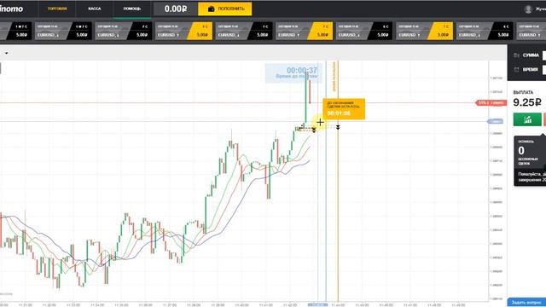Click the СУММА amount input field
546x307 pixels.
544,55
